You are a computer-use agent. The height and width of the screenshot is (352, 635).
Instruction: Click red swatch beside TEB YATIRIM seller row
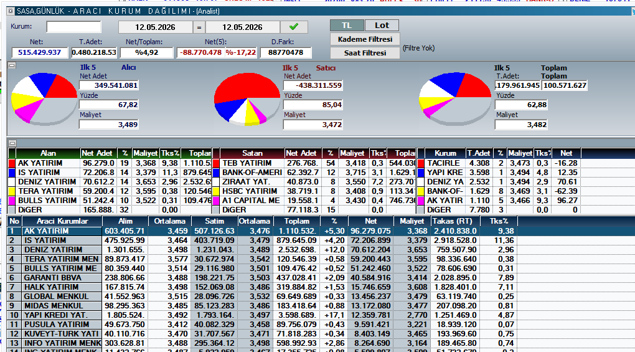(x=216, y=163)
